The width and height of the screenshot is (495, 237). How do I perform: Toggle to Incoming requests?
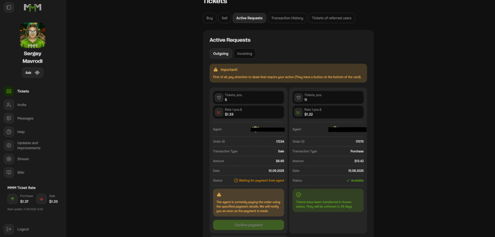click(245, 54)
